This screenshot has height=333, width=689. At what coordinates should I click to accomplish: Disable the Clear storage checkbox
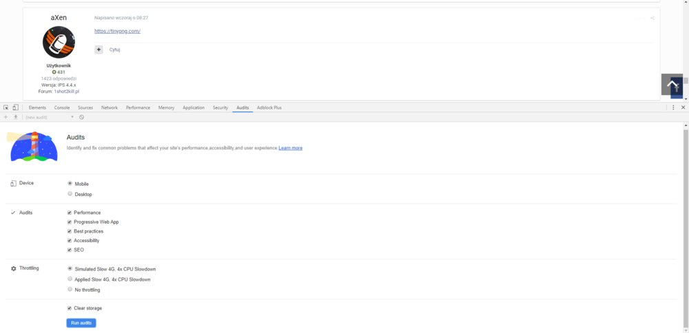pyautogui.click(x=70, y=308)
